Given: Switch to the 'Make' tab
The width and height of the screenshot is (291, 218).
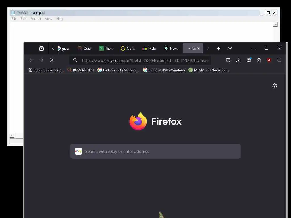Looking at the screenshot, I should coord(149,48).
